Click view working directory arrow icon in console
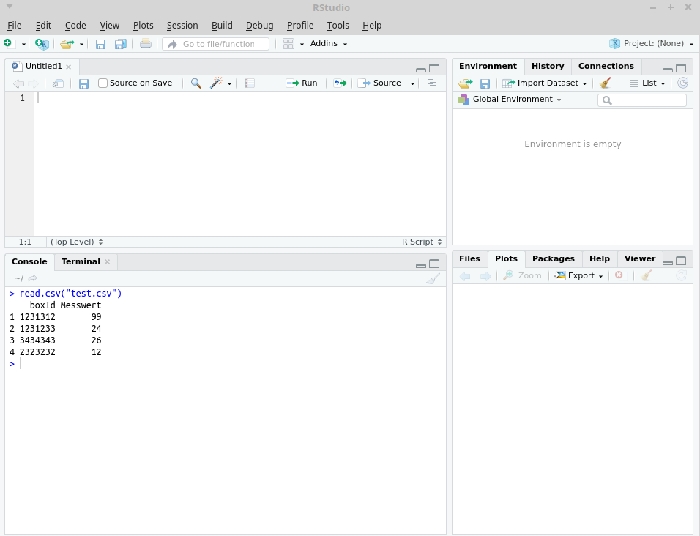Viewport: 700px width, 536px height. [x=33, y=278]
